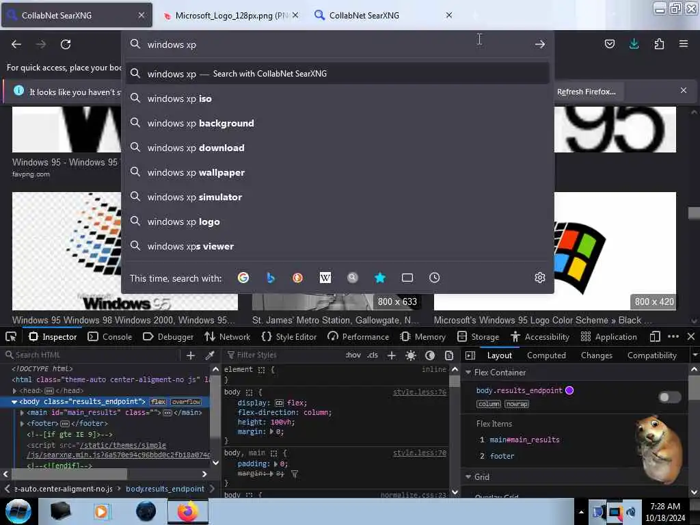Search history with the clock icon
Viewport: 700px width, 525px height.
click(434, 278)
